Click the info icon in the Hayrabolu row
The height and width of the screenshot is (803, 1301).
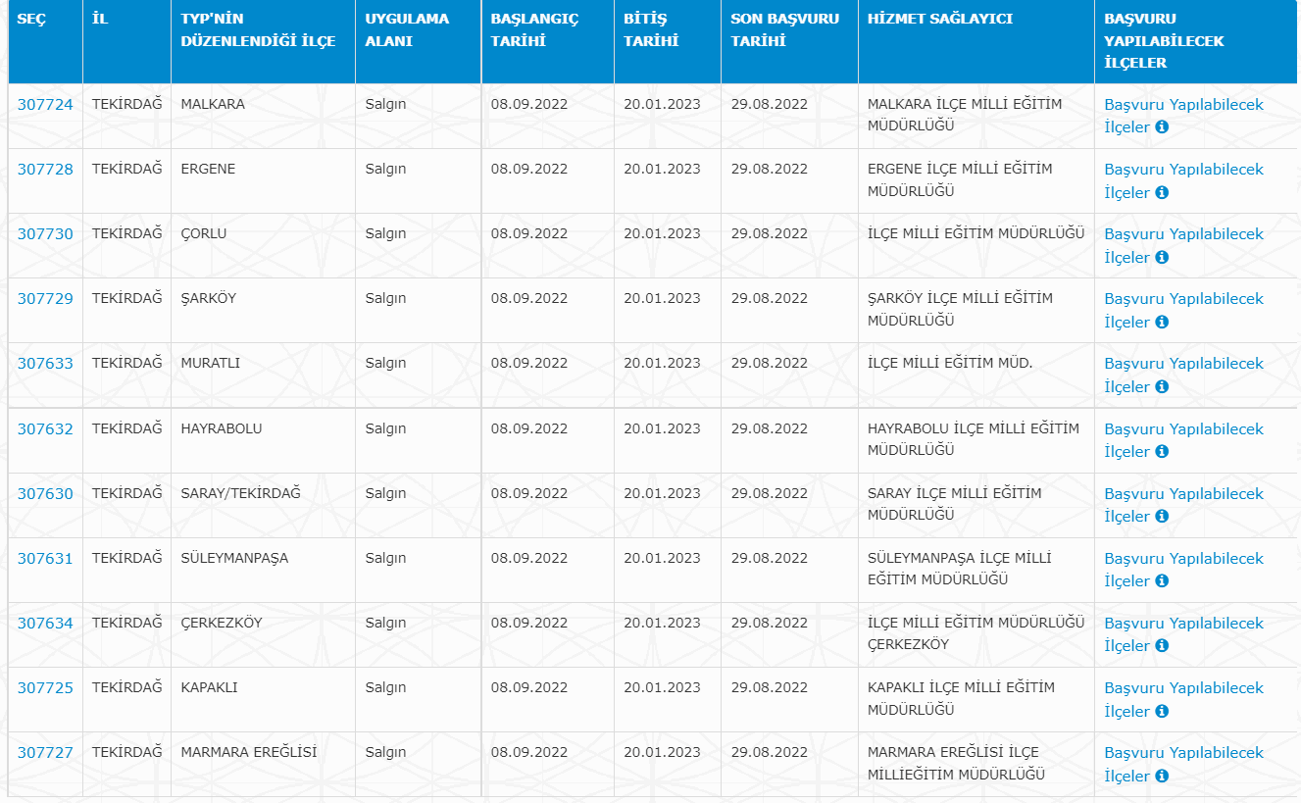click(x=1162, y=452)
